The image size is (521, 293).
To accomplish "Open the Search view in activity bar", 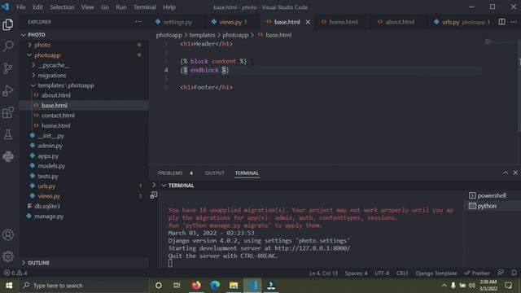I will 8,46.
